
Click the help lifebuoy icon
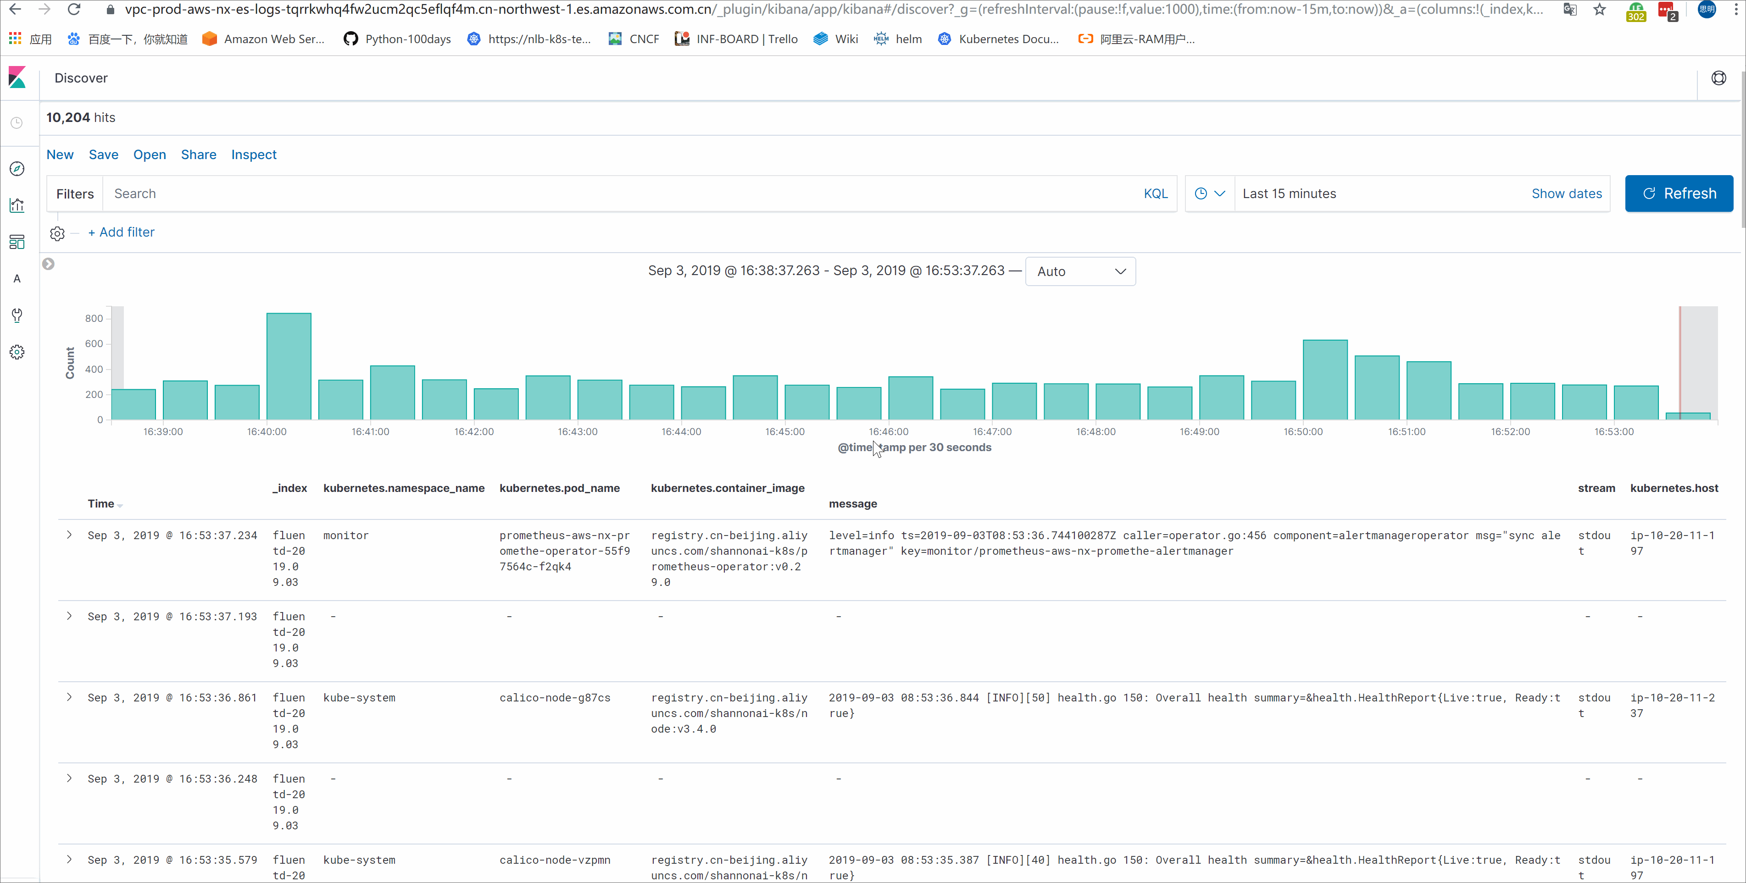tap(1718, 78)
